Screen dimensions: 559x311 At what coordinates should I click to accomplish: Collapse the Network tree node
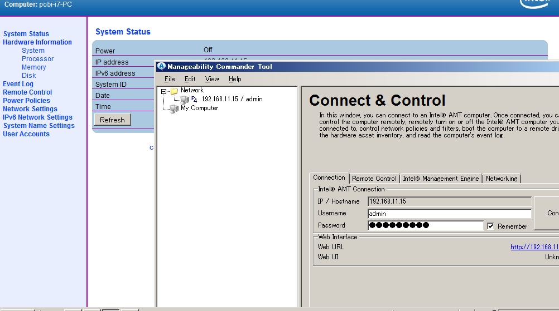(x=163, y=91)
